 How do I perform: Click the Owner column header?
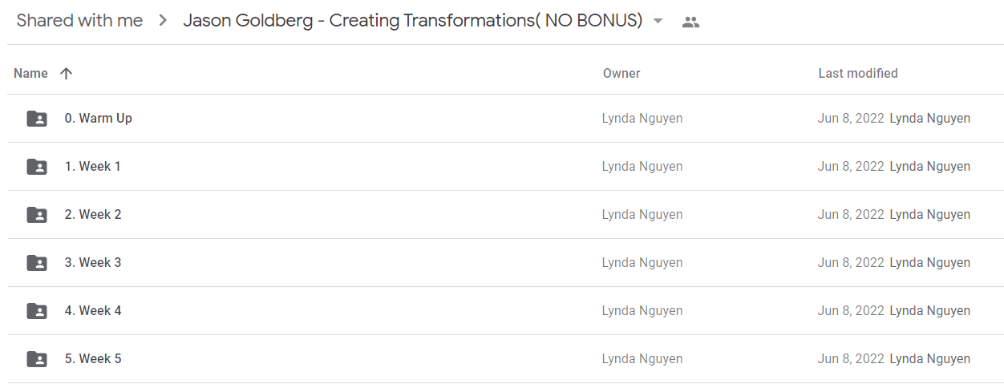point(621,74)
